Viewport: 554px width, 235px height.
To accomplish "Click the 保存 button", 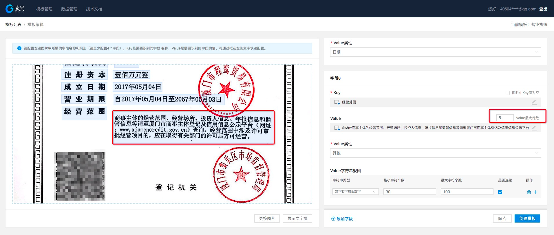I will coord(502,219).
